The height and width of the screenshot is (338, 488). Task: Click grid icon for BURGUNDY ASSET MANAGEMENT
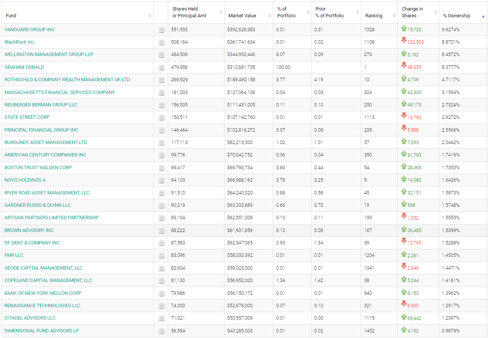162,143
